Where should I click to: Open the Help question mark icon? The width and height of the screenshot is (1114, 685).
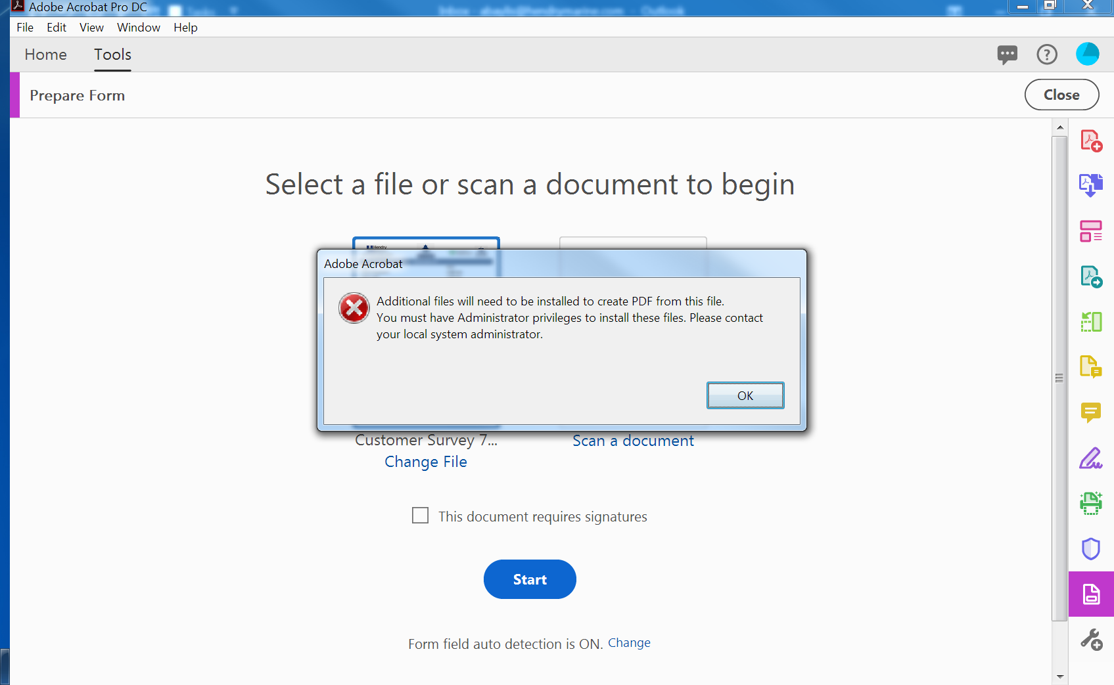pyautogui.click(x=1047, y=54)
